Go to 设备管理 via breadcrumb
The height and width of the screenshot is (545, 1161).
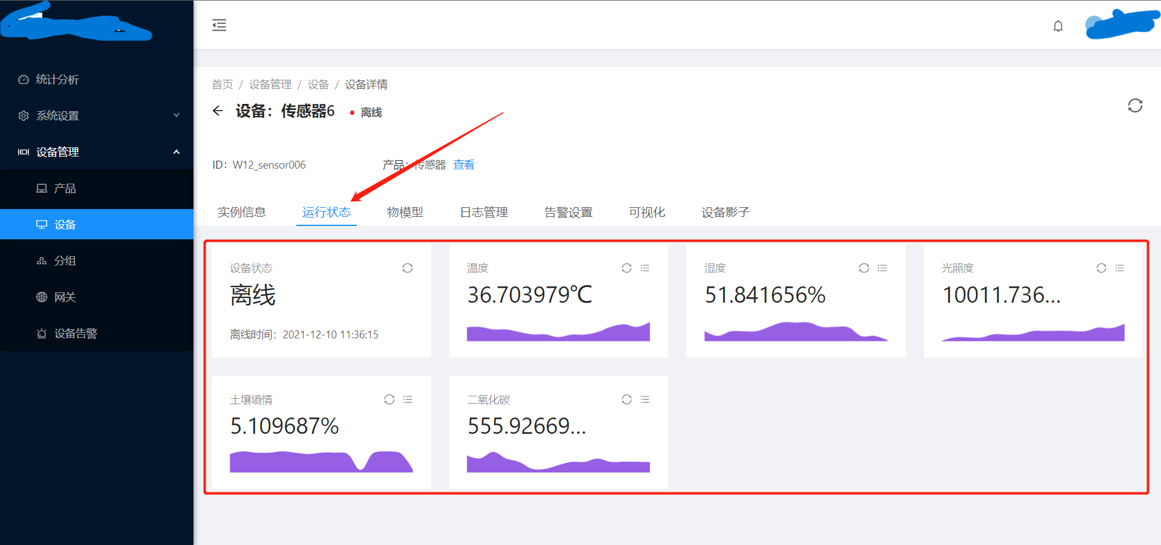coord(270,84)
